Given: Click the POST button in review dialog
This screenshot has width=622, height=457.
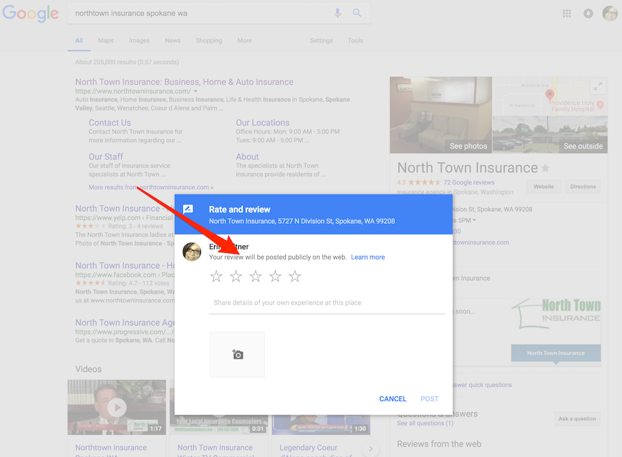Looking at the screenshot, I should click(x=430, y=399).
